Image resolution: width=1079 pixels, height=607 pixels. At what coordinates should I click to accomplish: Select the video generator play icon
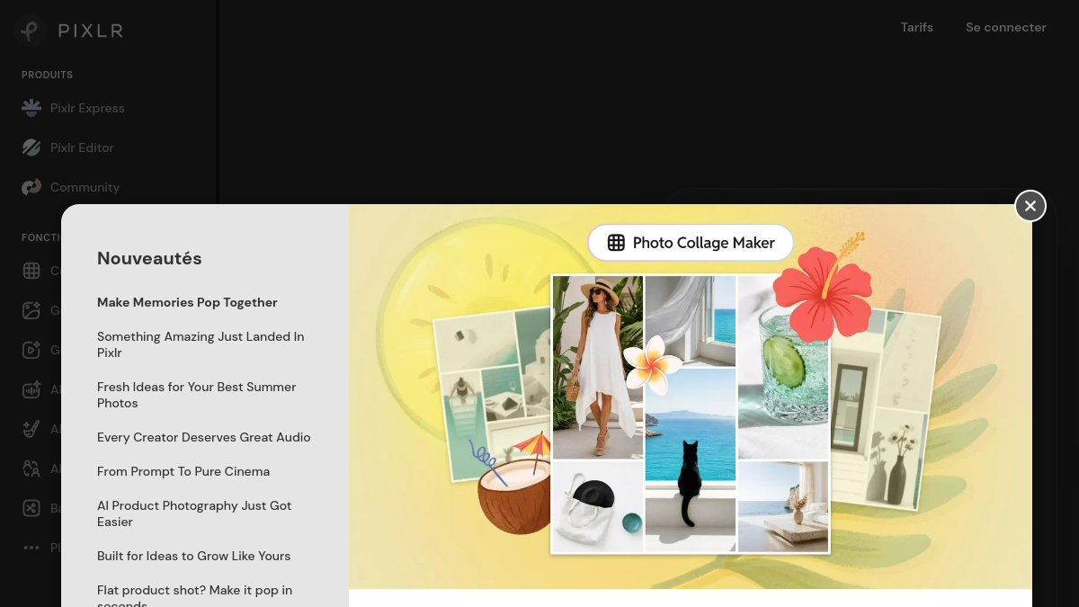point(31,350)
